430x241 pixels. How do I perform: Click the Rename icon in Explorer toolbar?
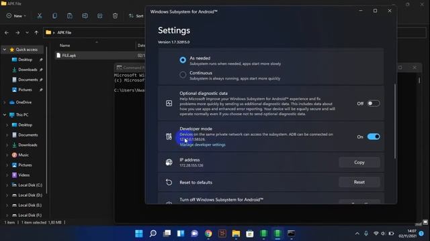[x=85, y=16]
